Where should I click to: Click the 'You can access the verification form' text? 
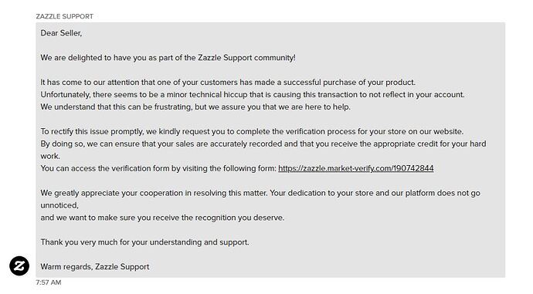(158, 168)
